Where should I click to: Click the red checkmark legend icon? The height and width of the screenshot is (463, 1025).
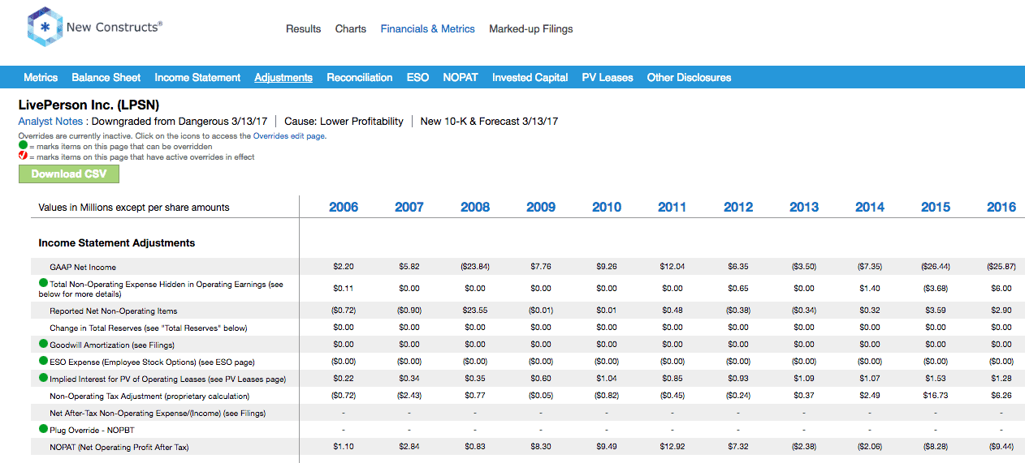23,156
